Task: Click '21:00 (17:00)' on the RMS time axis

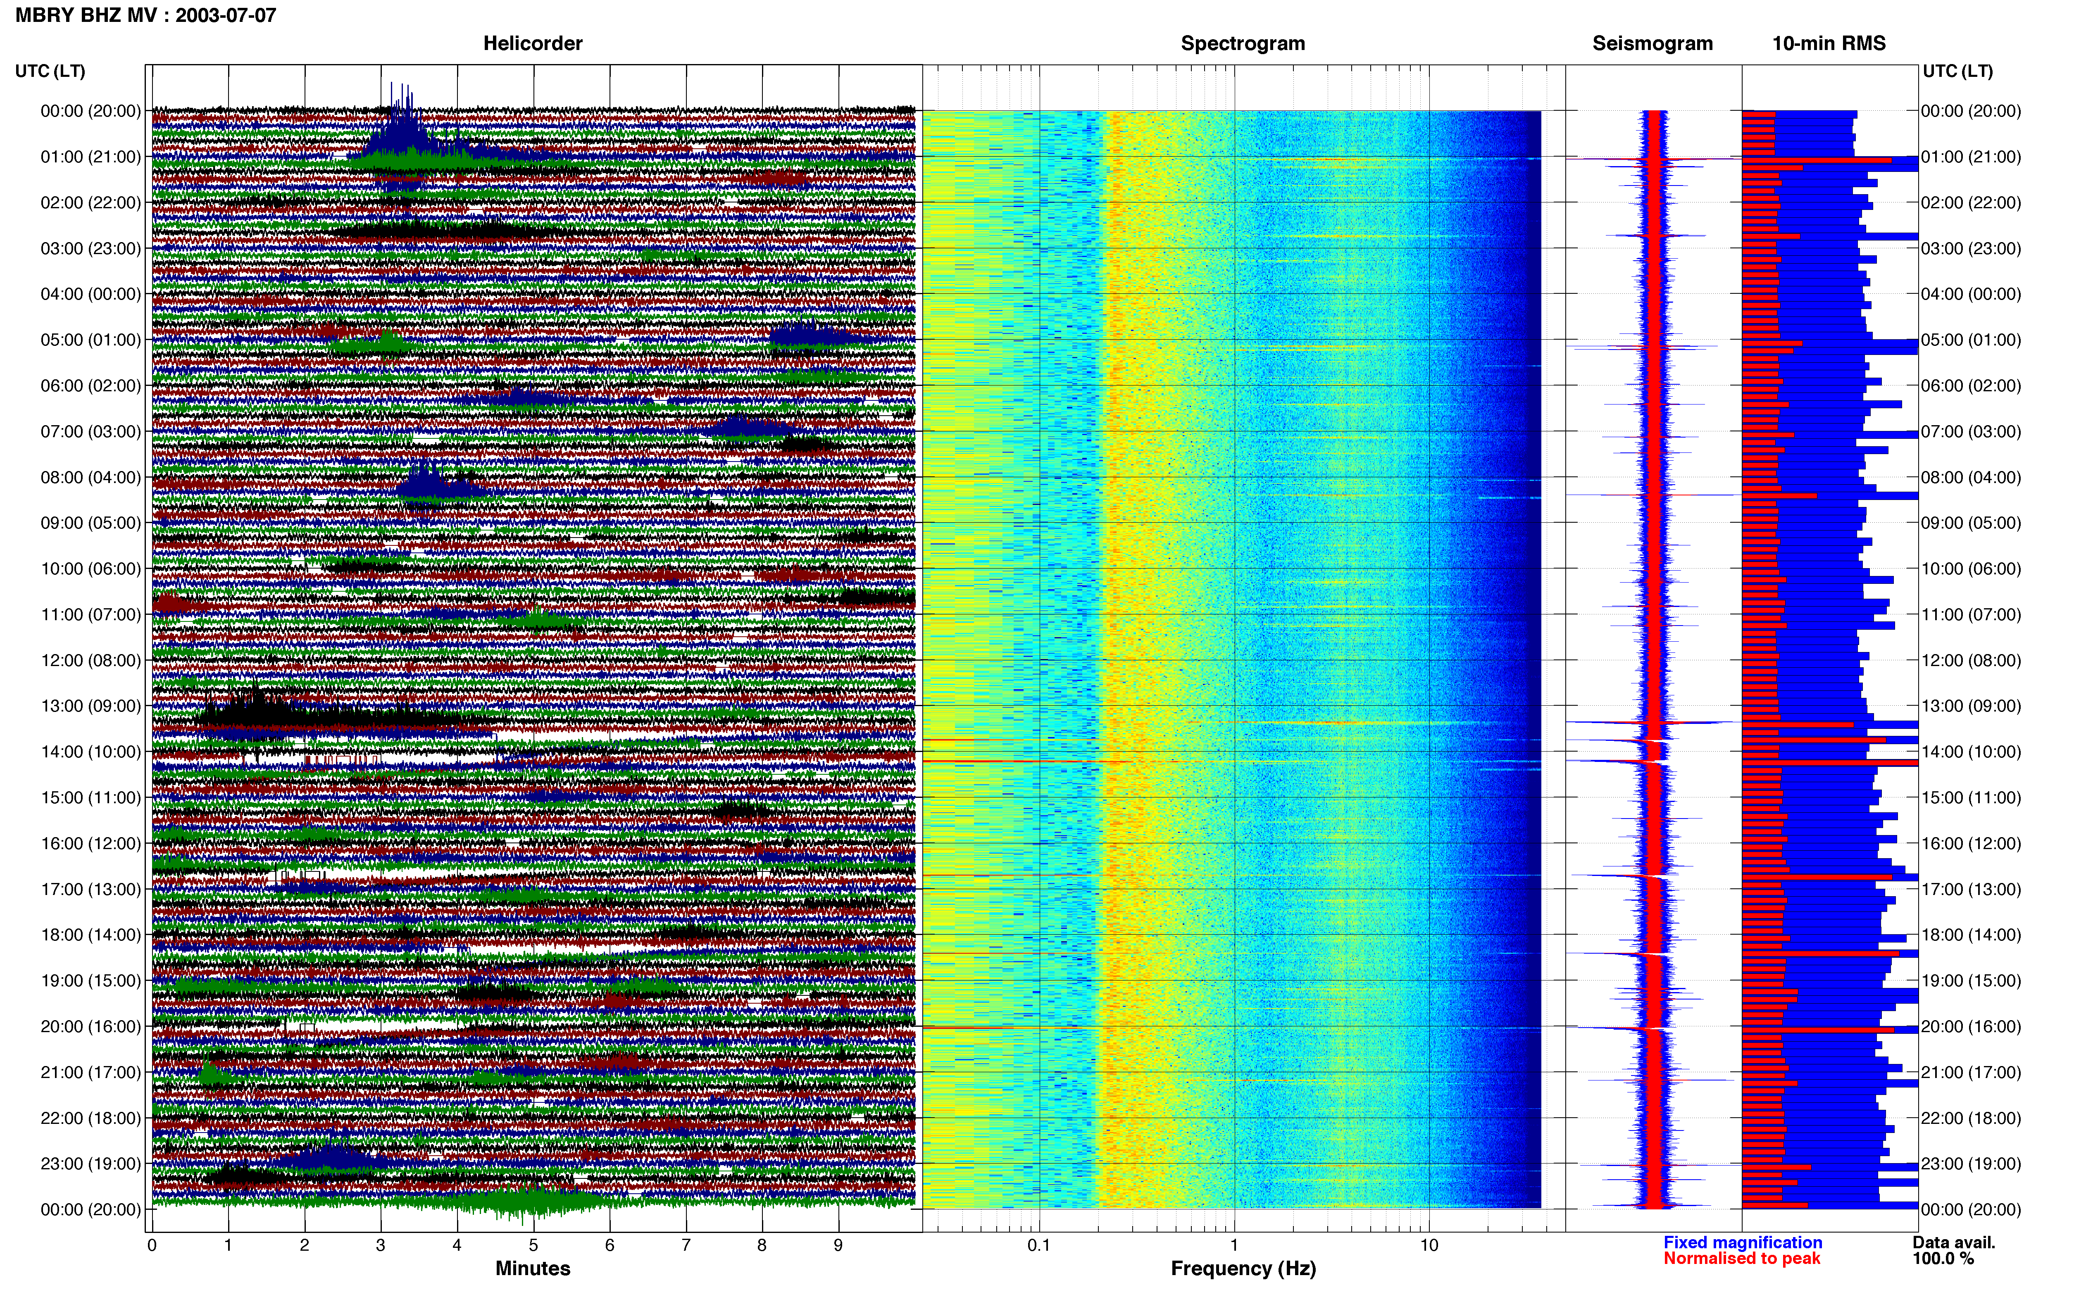Action: click(x=1971, y=1072)
